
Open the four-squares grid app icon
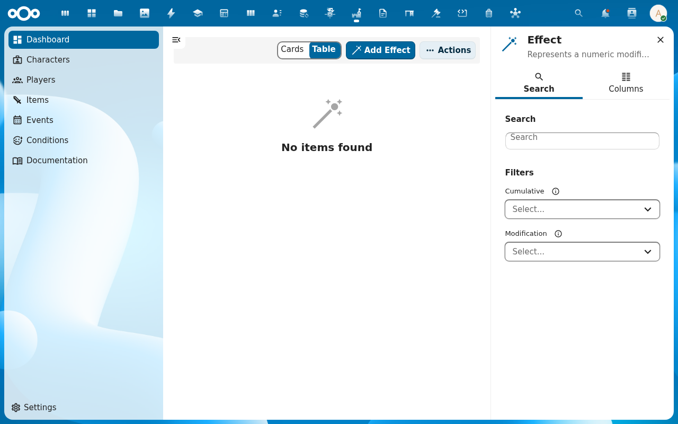click(92, 13)
